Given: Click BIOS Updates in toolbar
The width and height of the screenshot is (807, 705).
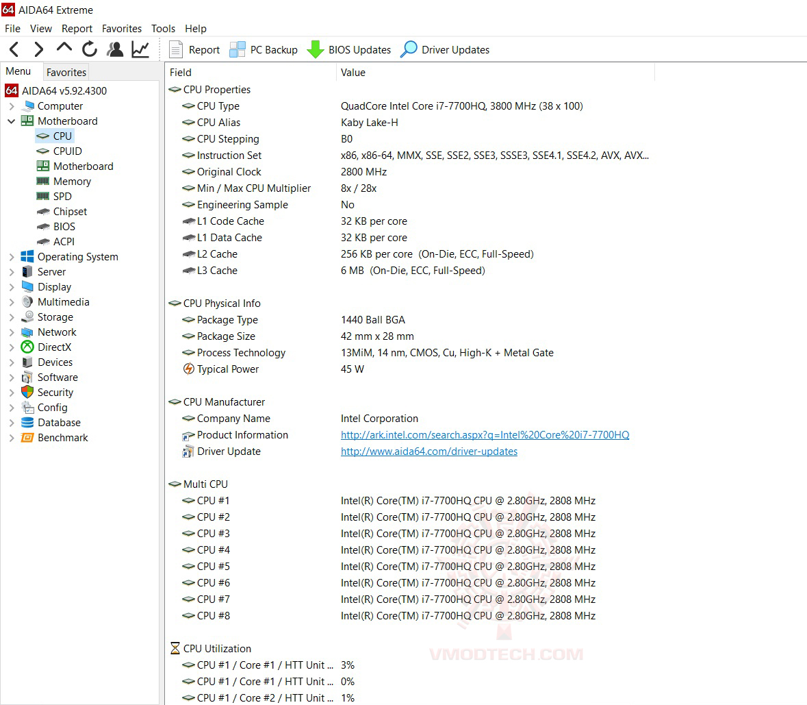Looking at the screenshot, I should coord(349,49).
